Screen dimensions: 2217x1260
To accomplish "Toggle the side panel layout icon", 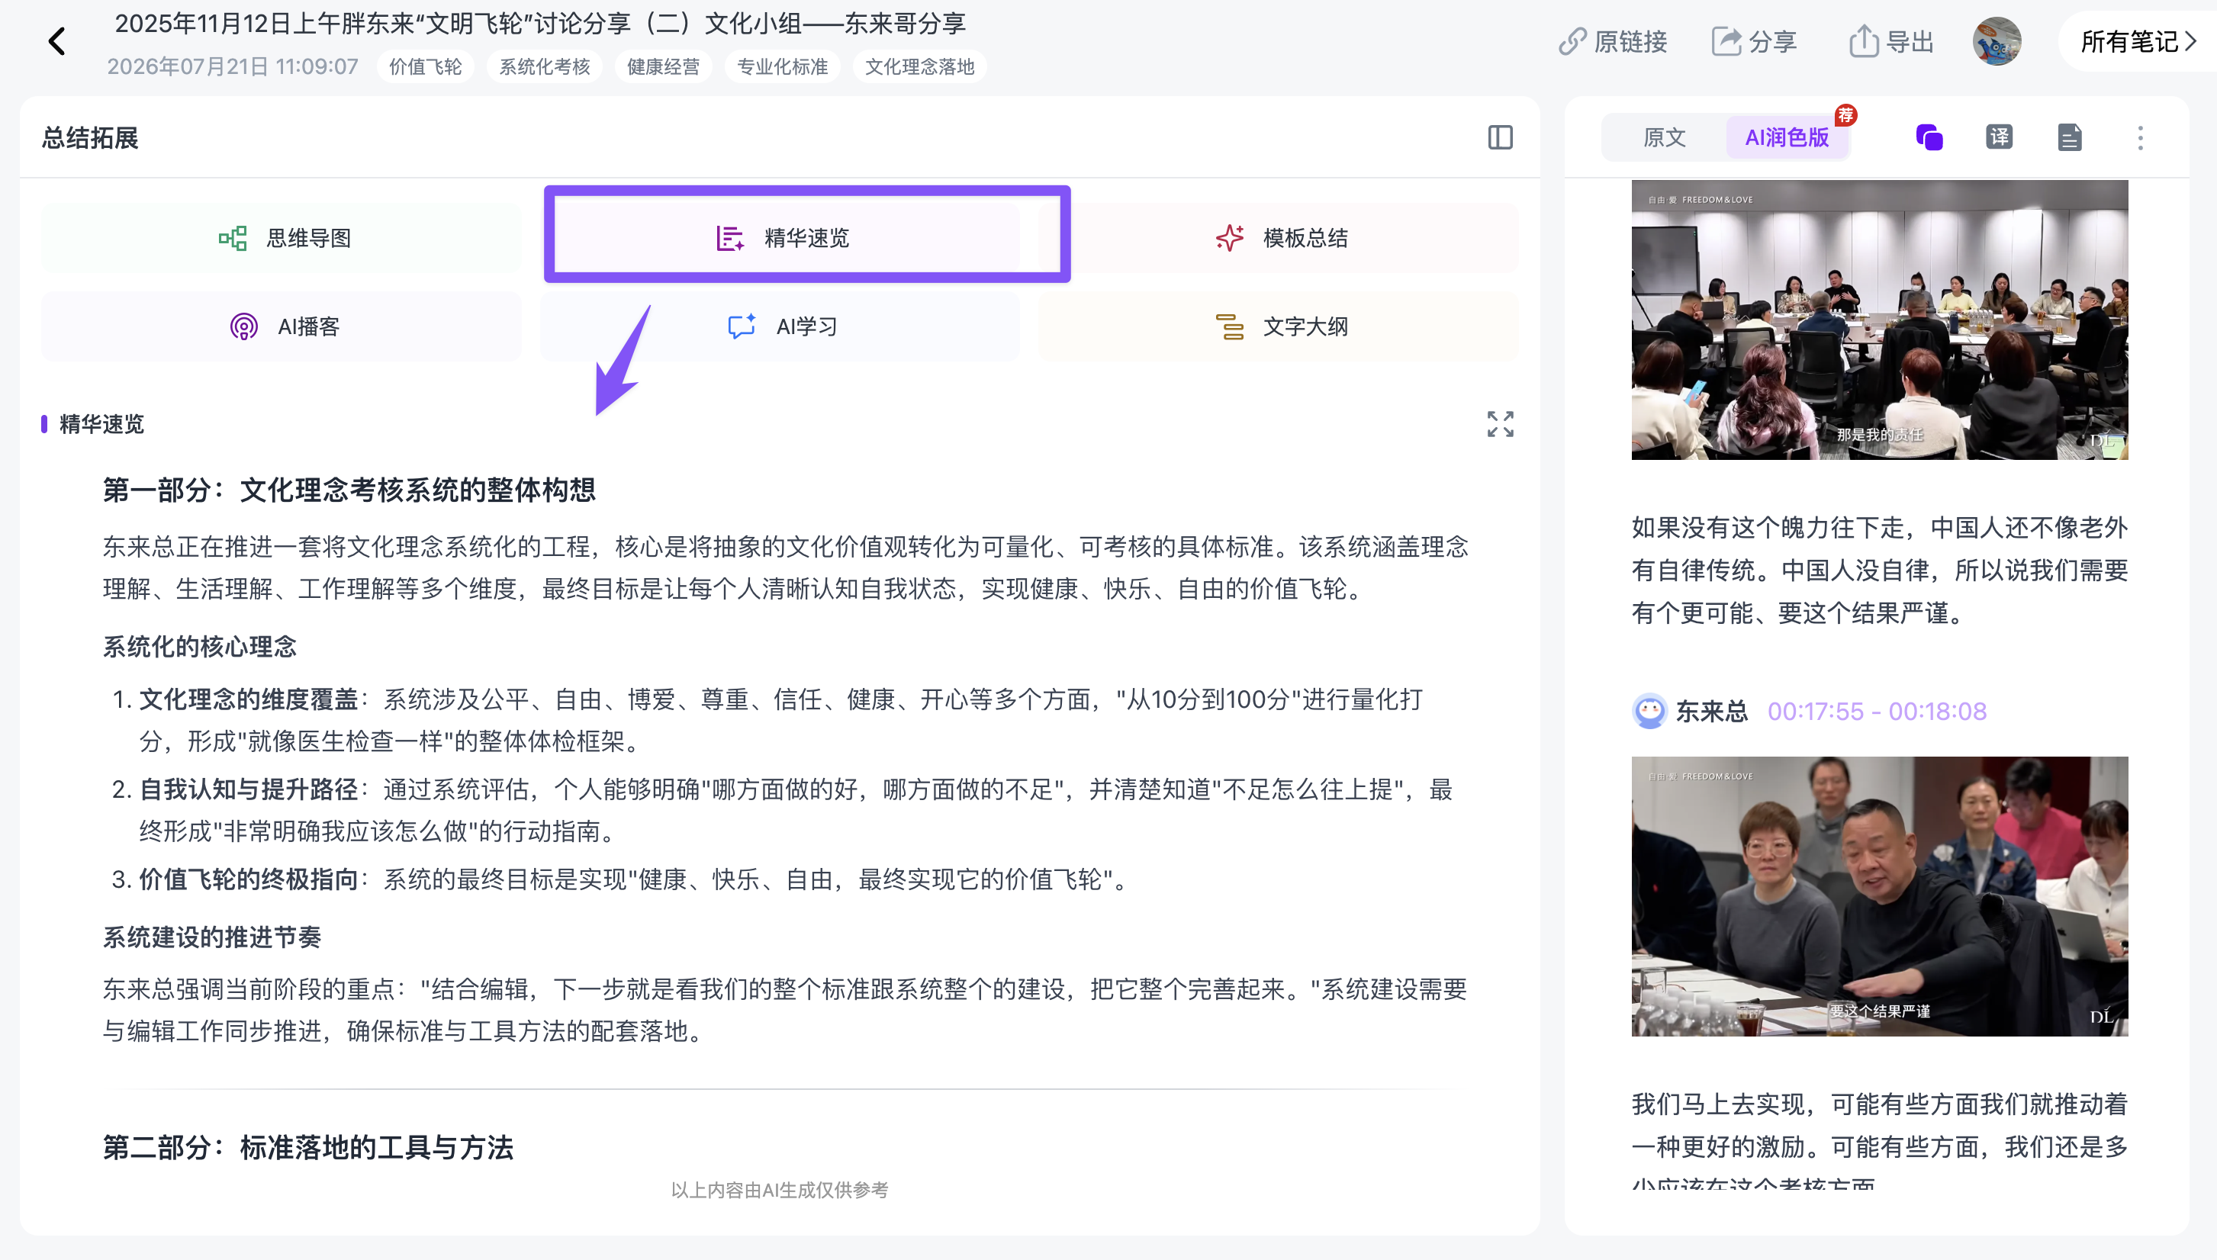I will 1500,137.
